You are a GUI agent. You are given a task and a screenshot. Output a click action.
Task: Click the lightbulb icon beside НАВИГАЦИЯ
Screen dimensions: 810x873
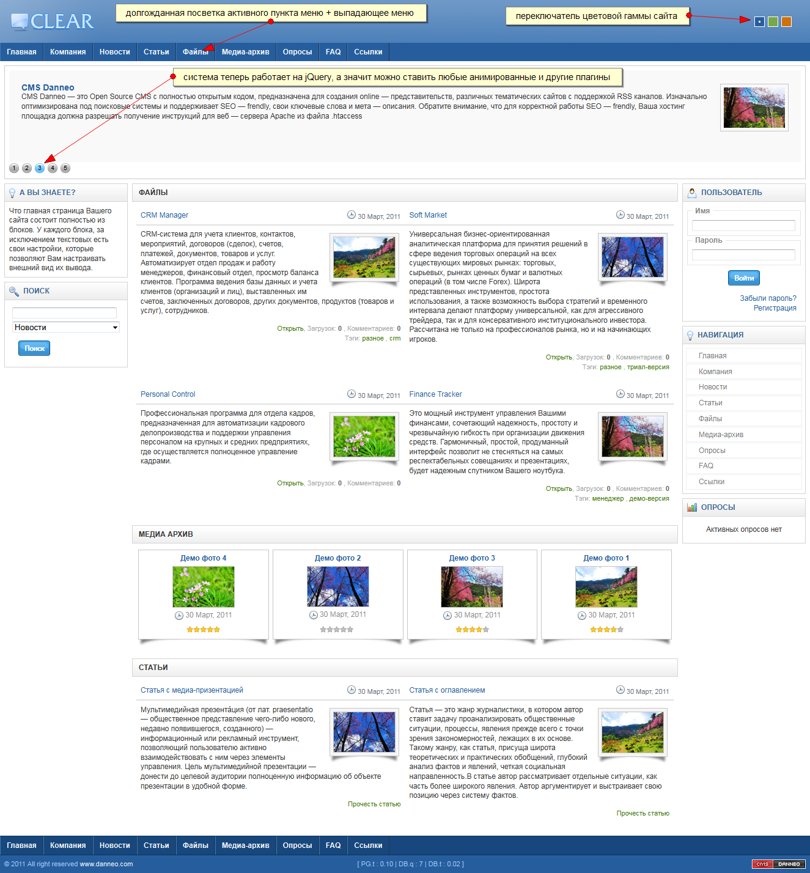(690, 336)
